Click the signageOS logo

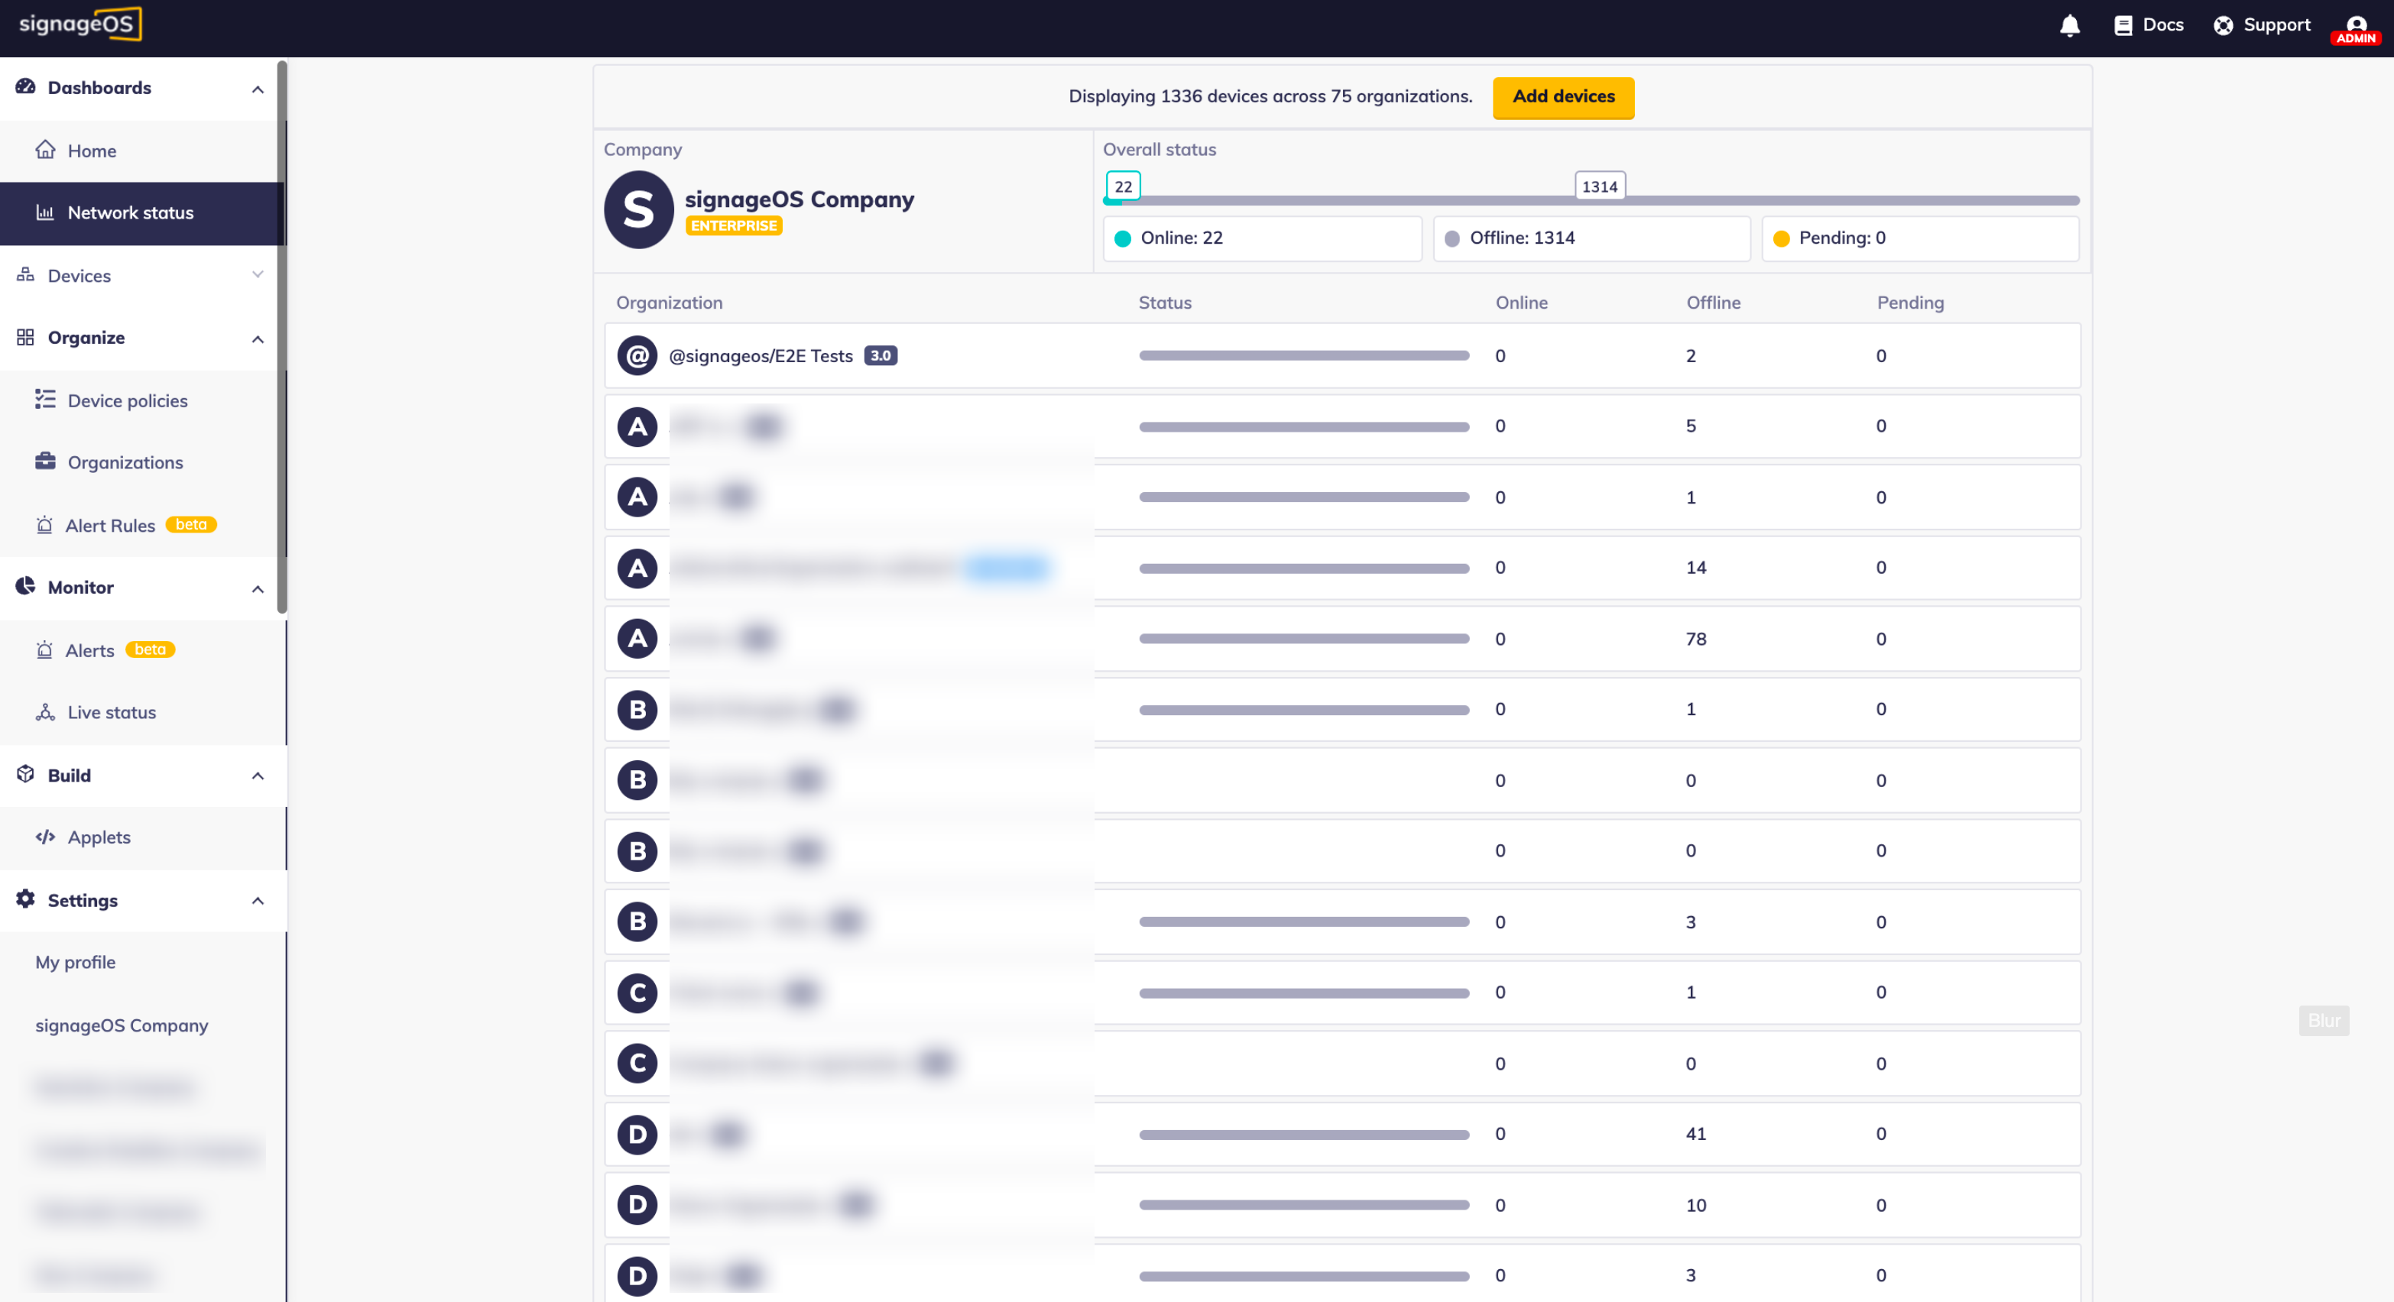[80, 24]
